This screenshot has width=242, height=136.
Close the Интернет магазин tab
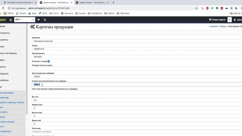[x=36, y=3]
